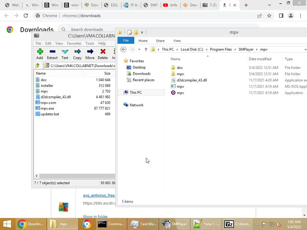The image size is (307, 230).
Task: Expand This PC breadcrumb arrow
Action: pos(177,49)
